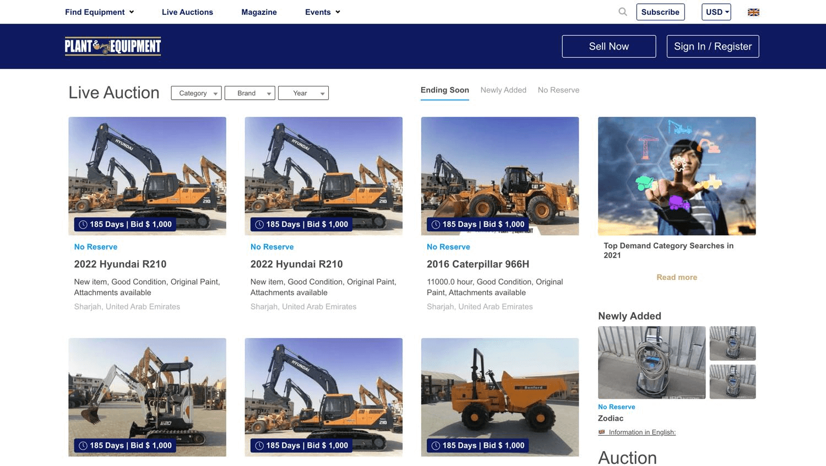Click the bid badge on the white mini excavator
826x466 pixels.
coord(125,446)
